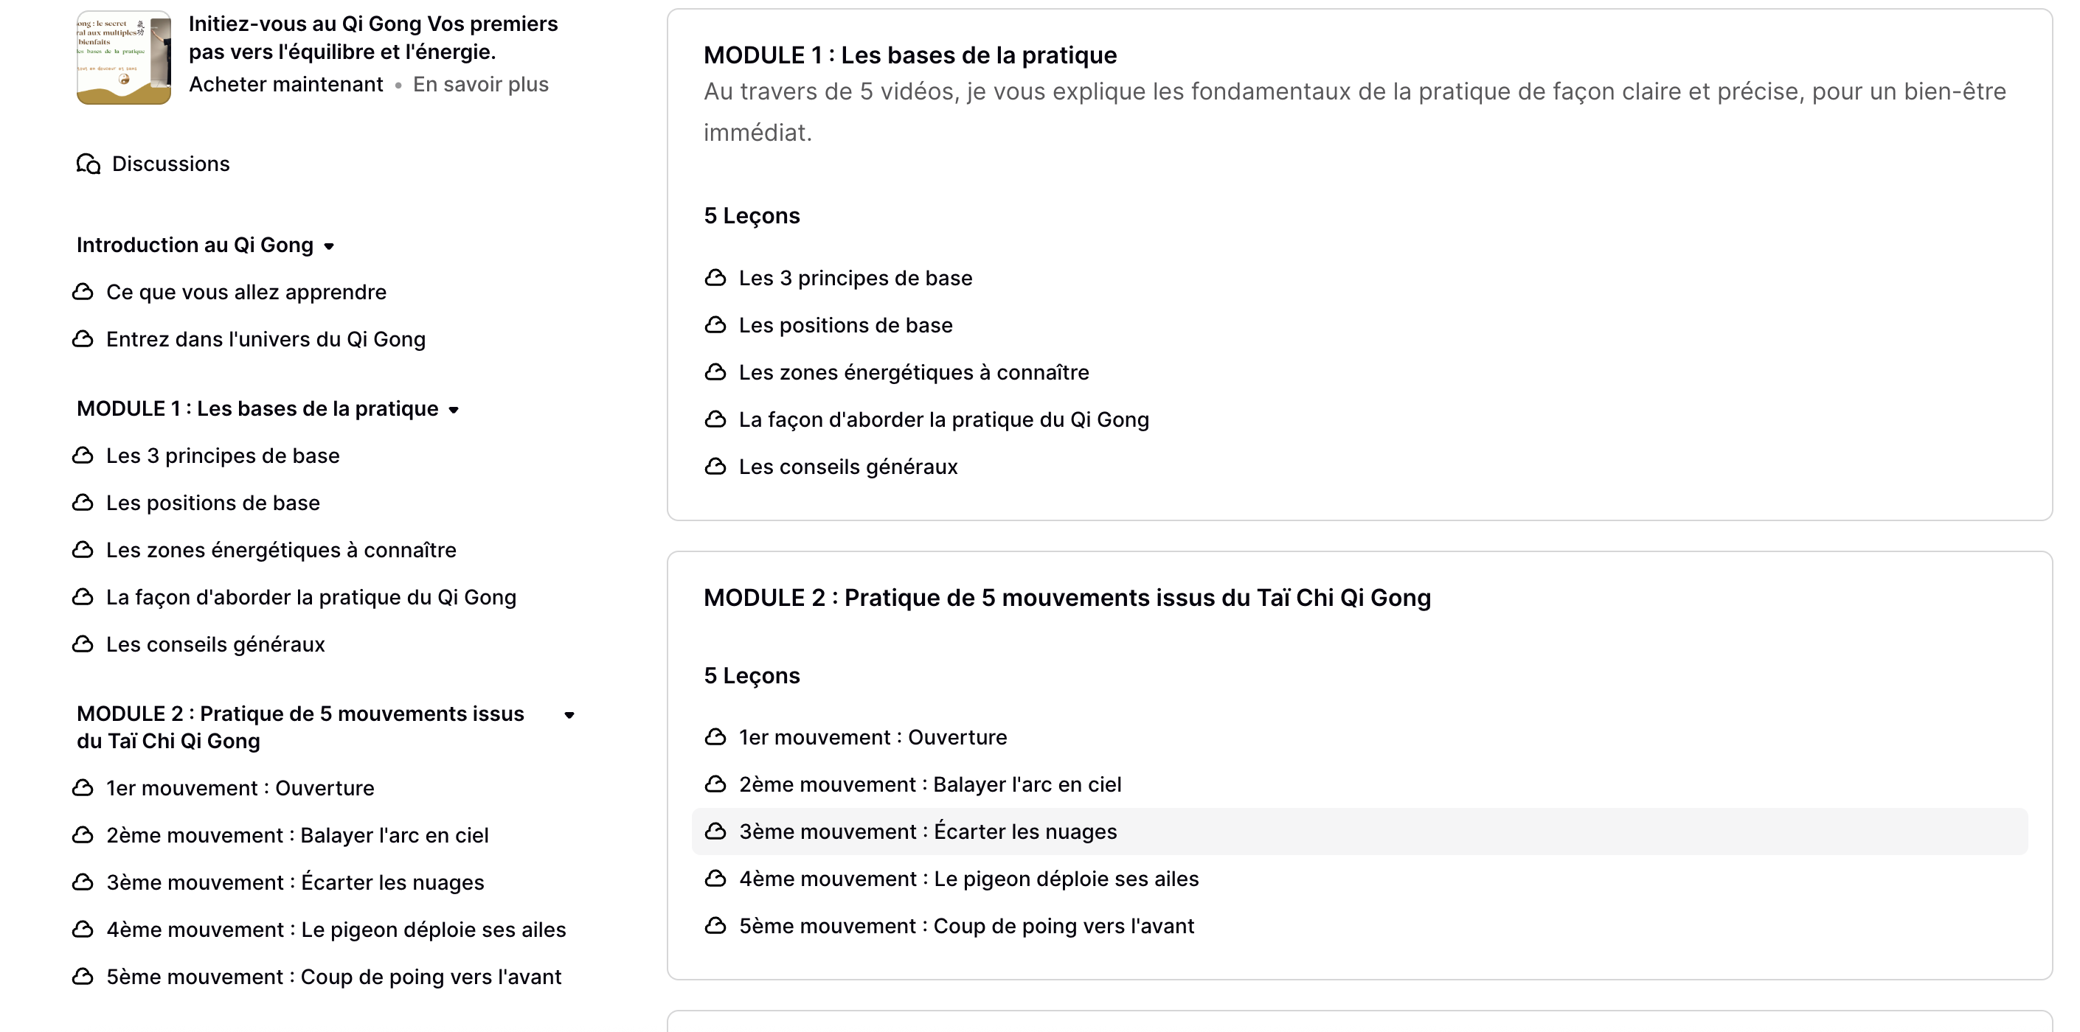Click the Qi Gong course thumbnail image

(123, 58)
